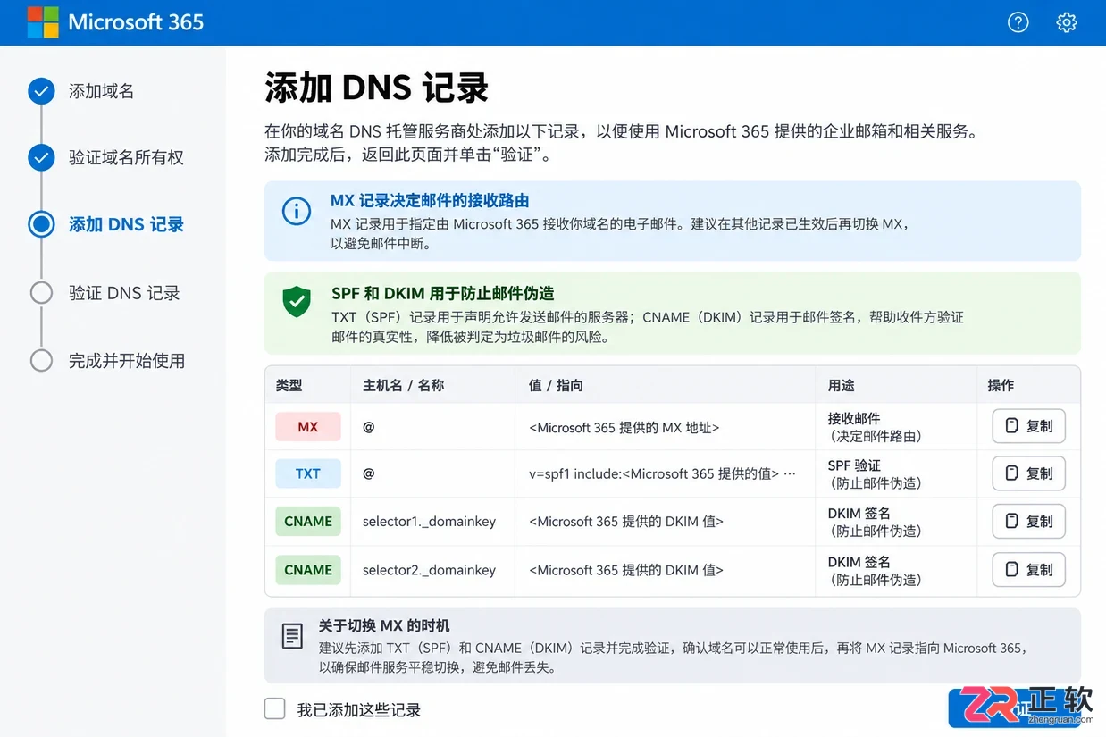The width and height of the screenshot is (1106, 737).
Task: Tick the 我已添加这些记录 checkbox
Action: click(274, 709)
